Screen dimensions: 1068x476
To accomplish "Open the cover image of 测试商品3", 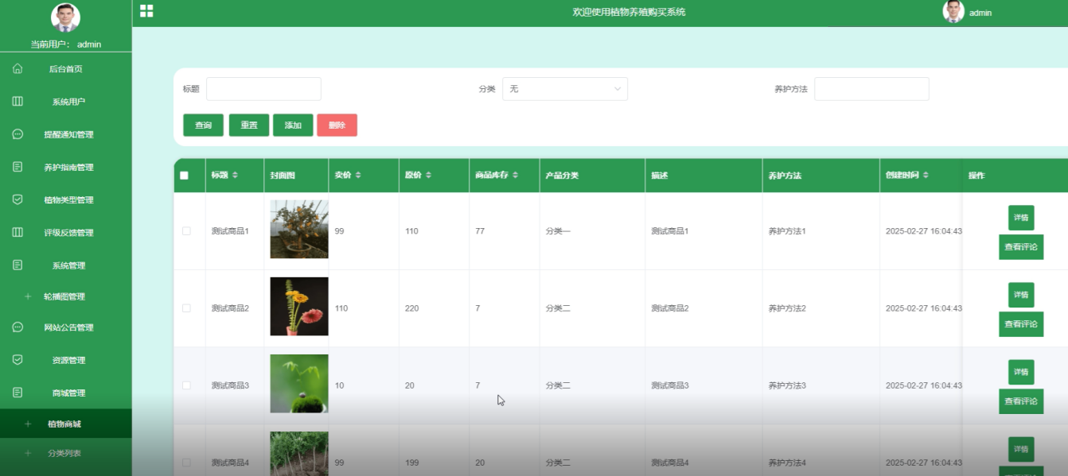I will tap(299, 384).
